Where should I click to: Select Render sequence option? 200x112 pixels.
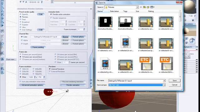tap(58, 18)
